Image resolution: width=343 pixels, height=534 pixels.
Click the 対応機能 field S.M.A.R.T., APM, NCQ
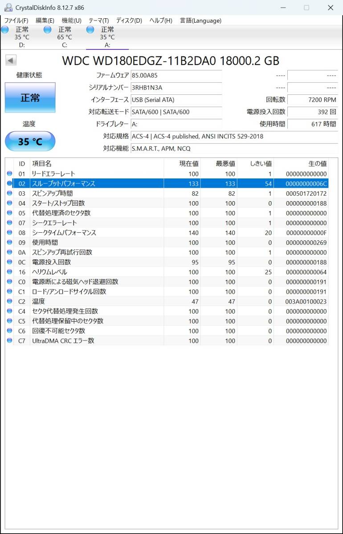tap(234, 148)
